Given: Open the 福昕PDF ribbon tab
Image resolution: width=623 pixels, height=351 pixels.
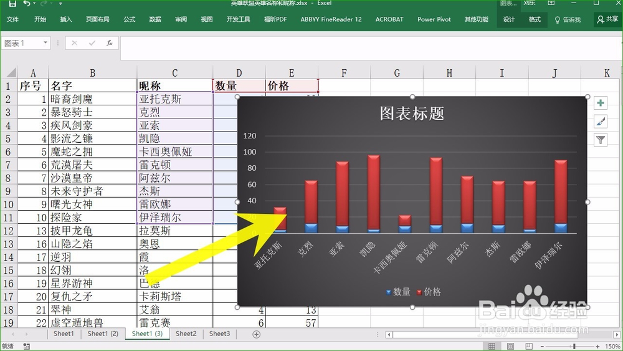Looking at the screenshot, I should pyautogui.click(x=275, y=19).
